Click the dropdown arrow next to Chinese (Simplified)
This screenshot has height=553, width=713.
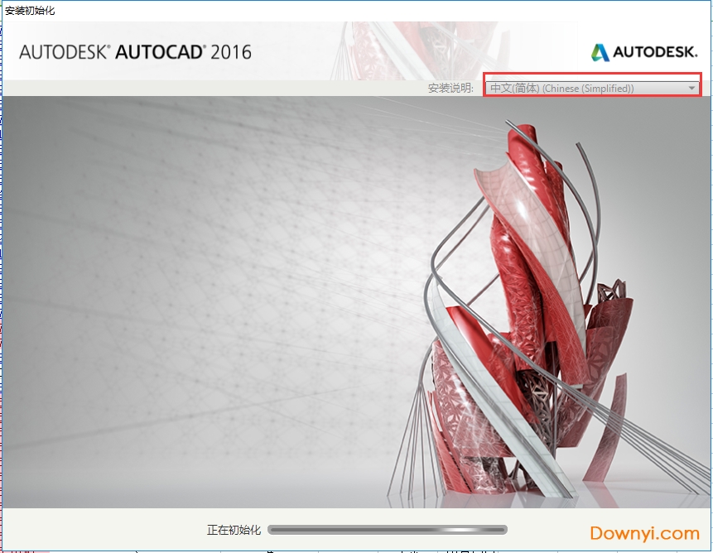click(692, 87)
